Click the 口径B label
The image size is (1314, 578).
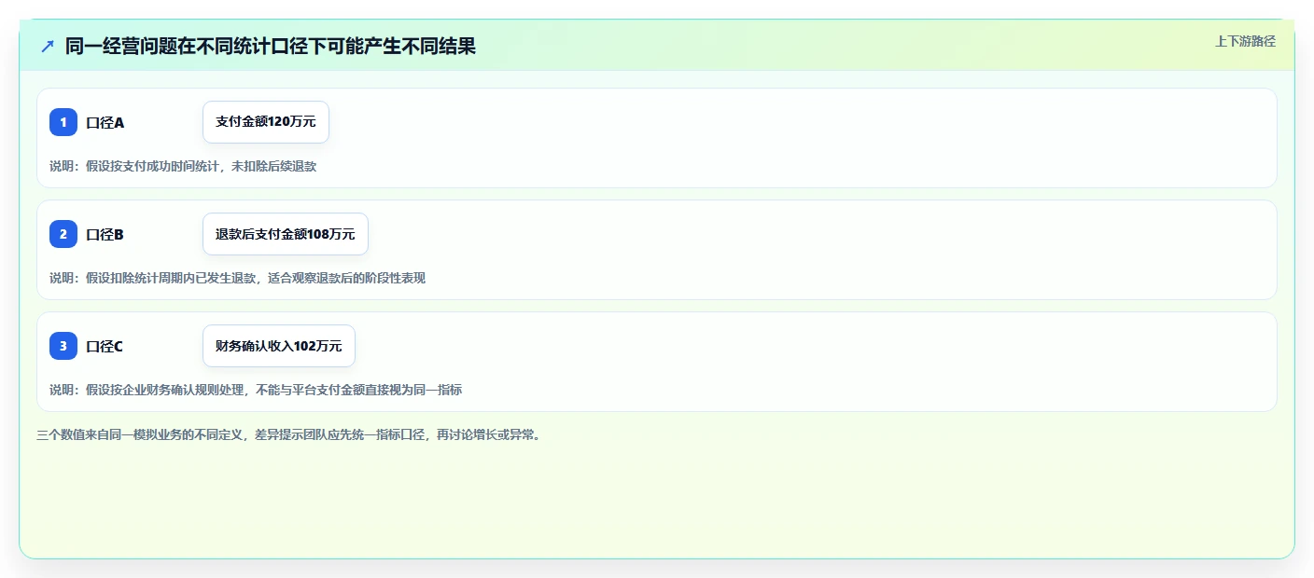click(105, 234)
